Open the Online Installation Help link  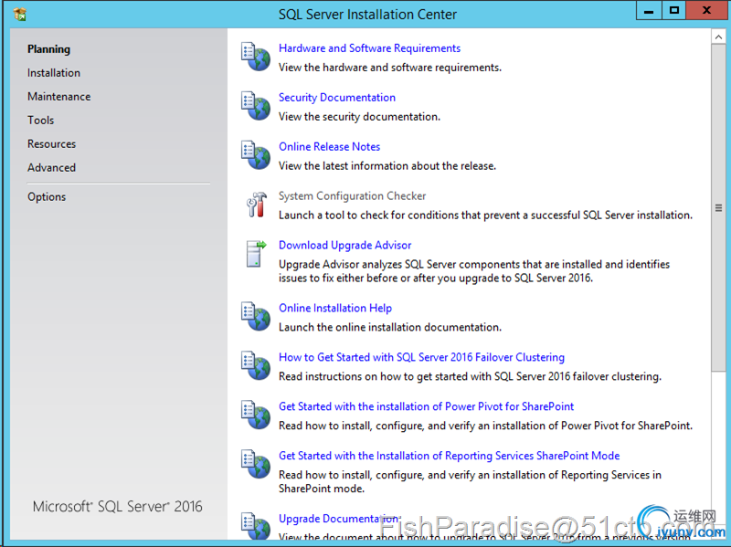point(335,308)
